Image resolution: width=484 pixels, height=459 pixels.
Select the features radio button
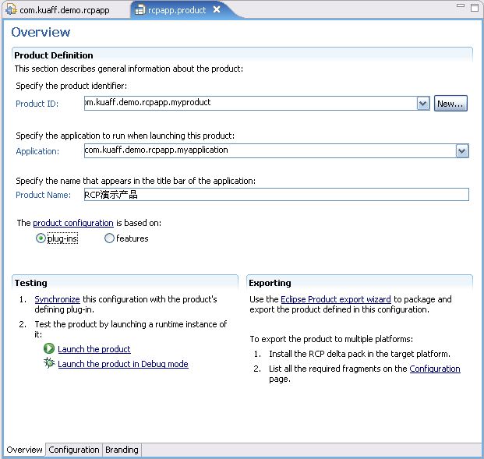[109, 238]
